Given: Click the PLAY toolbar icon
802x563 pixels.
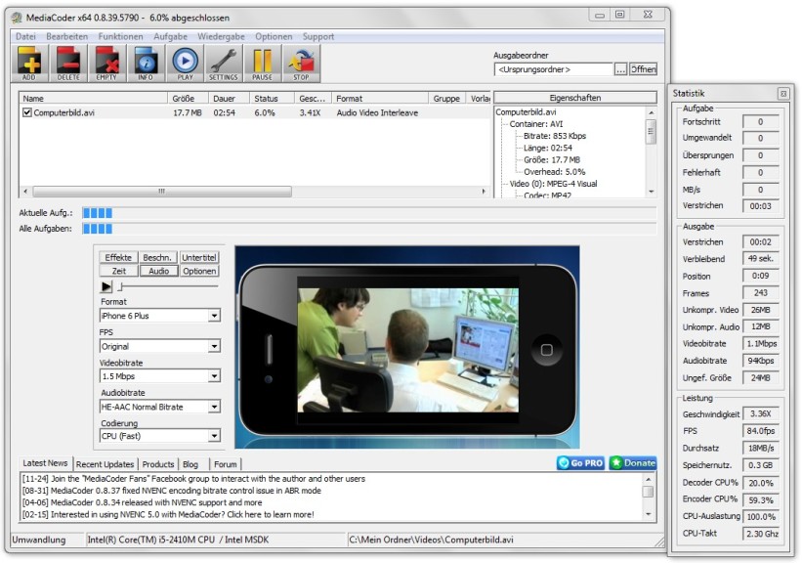Looking at the screenshot, I should [x=185, y=63].
